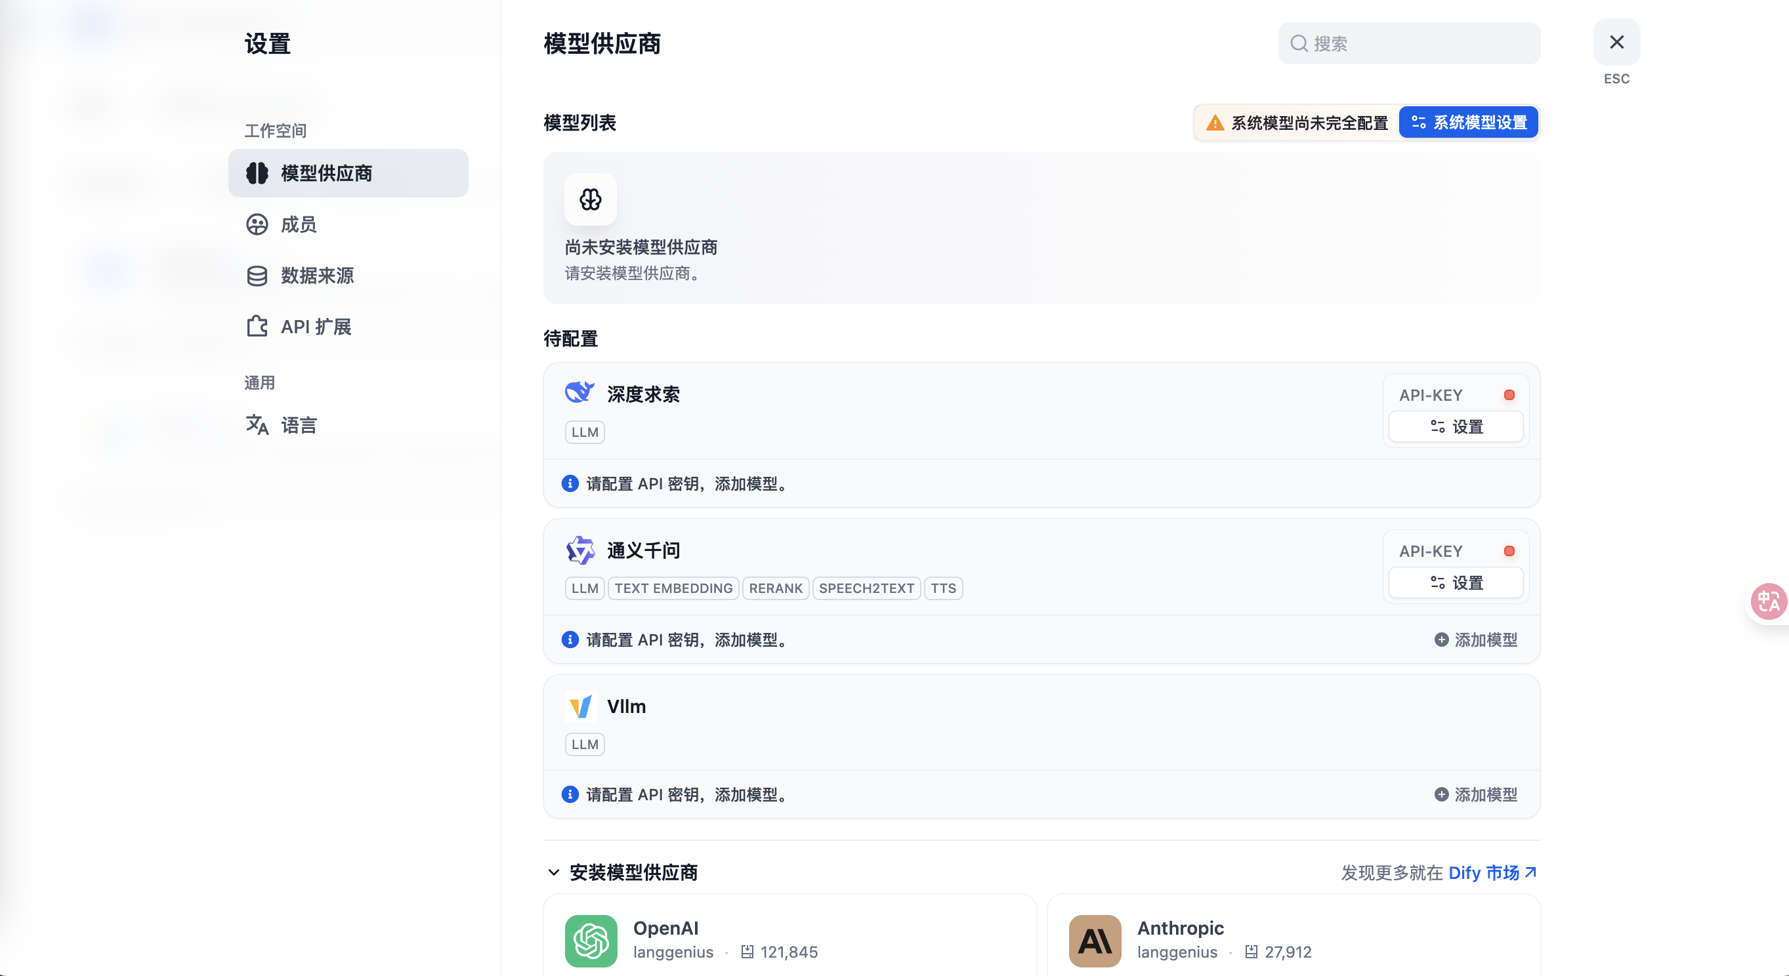Click the API-KEY label in 深度求索 card

click(x=1431, y=395)
